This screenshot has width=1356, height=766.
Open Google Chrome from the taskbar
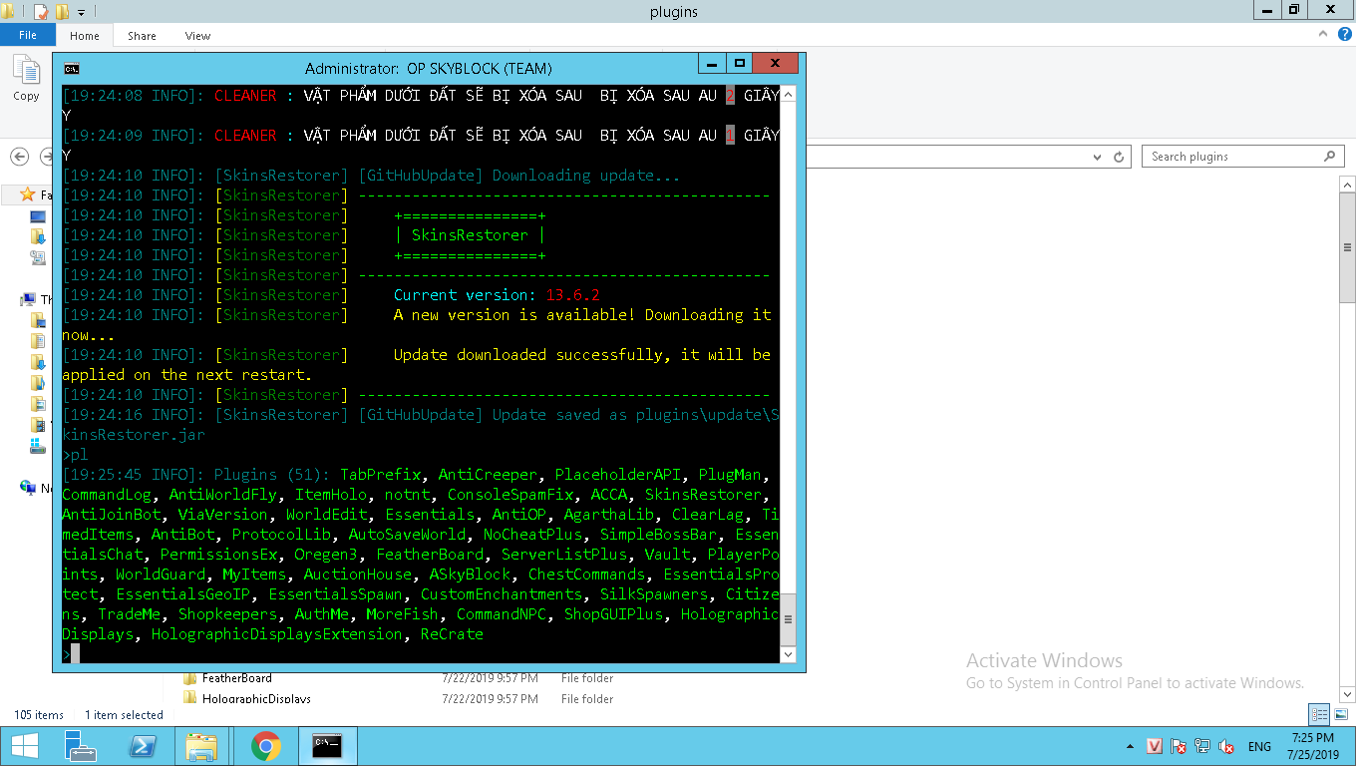pyautogui.click(x=265, y=745)
